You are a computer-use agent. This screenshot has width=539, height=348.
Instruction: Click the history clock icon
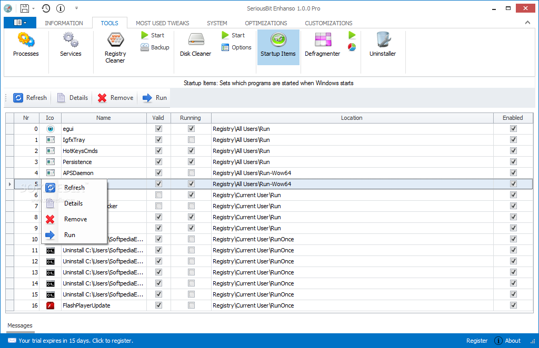(x=46, y=8)
